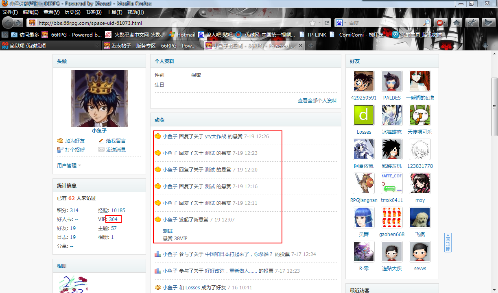Viewport: 498px width, 293px height.
Task: Open the 查看(V) menu
Action: 52,12
